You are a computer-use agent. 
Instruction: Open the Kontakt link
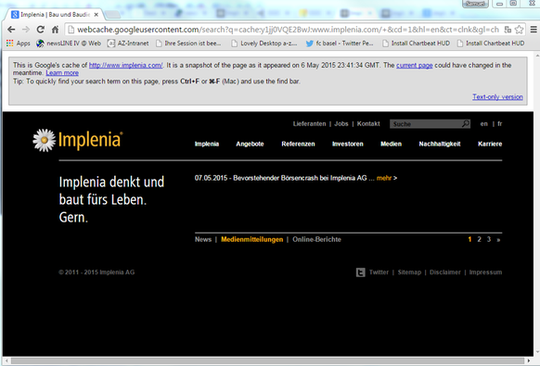pos(368,124)
